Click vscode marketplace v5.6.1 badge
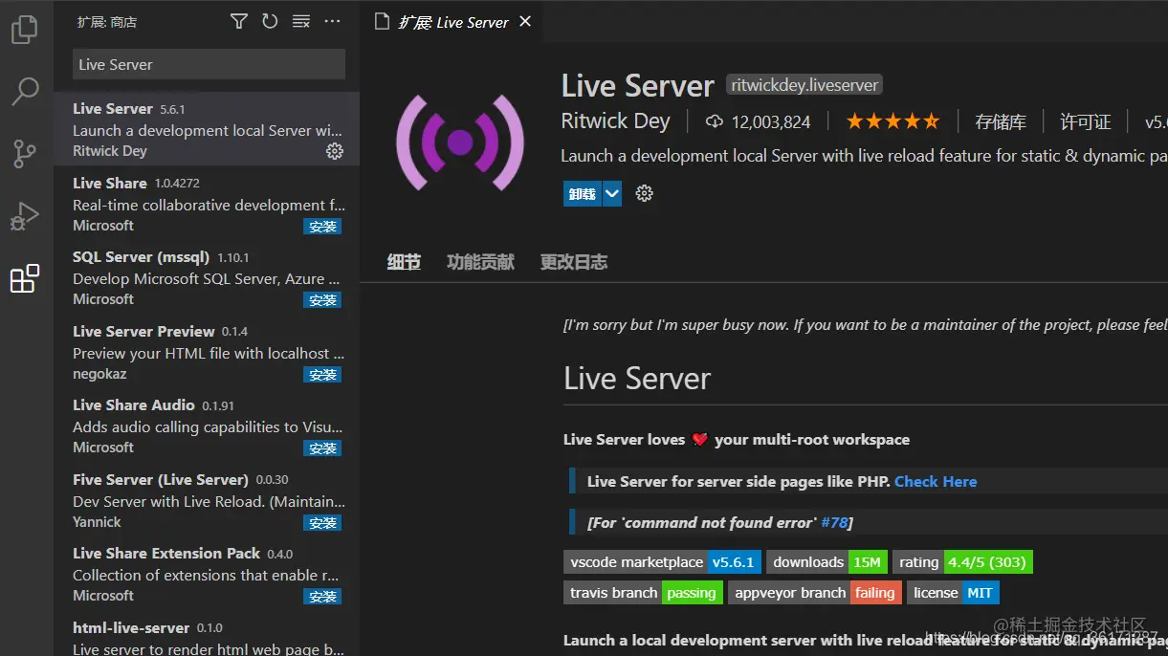 662,562
